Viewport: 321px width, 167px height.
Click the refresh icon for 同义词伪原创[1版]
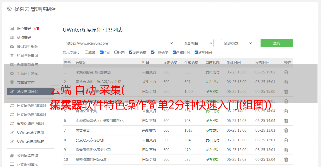coord(12,106)
